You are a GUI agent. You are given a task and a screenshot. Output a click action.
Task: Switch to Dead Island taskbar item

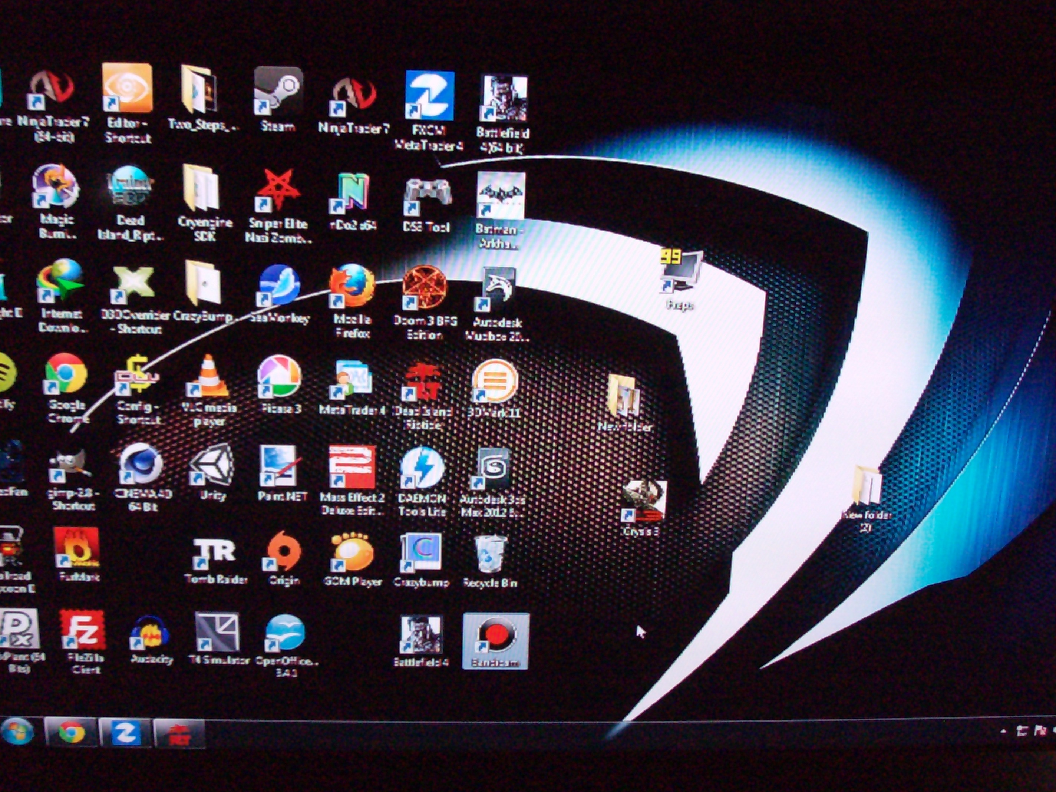179,734
